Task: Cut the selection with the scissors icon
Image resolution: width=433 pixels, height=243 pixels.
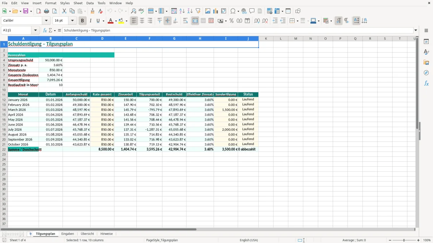Action: (x=64, y=11)
